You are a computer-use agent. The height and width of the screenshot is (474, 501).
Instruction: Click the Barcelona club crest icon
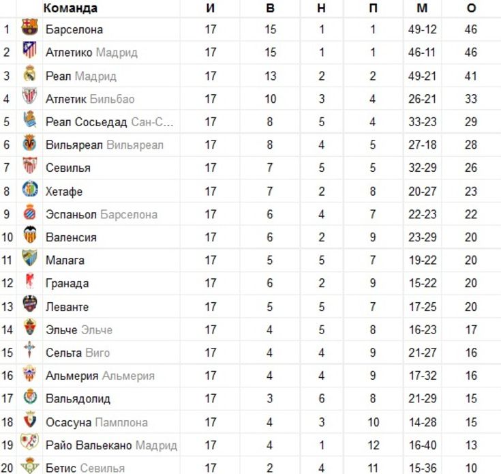click(x=30, y=27)
